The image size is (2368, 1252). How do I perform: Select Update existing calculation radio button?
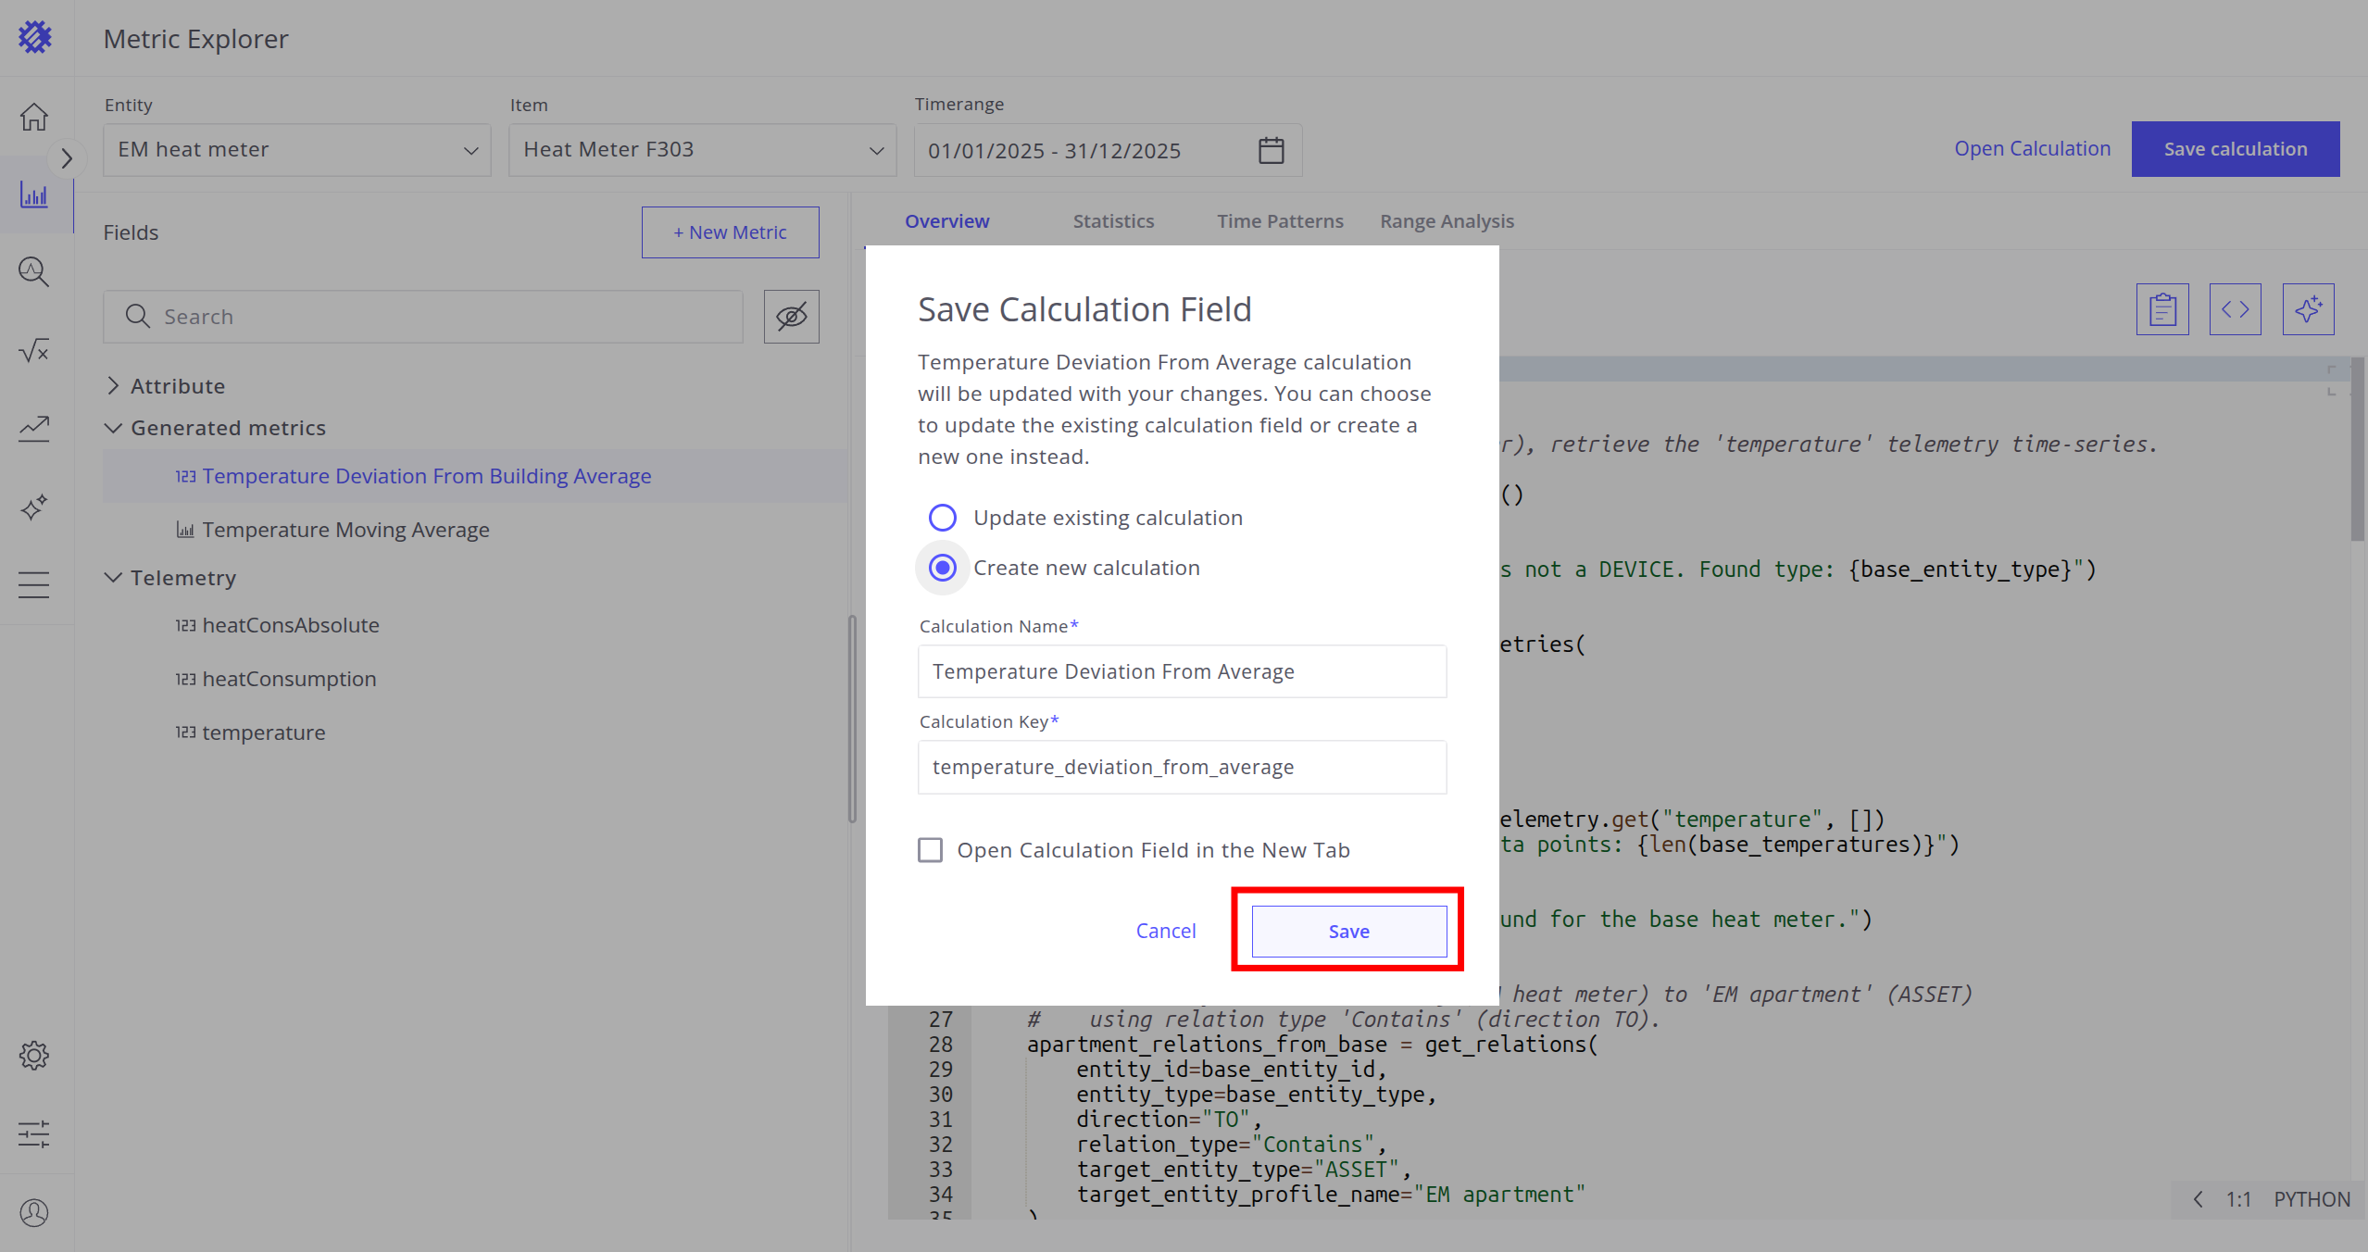pyautogui.click(x=942, y=518)
